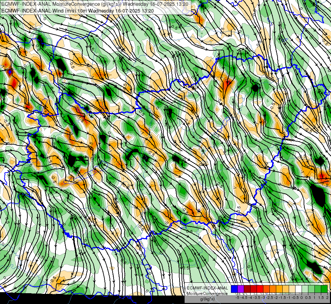Click the legend unit label g/(kg*s)
Image resolution: width=331 pixels, height=304 pixels.
coord(208,299)
